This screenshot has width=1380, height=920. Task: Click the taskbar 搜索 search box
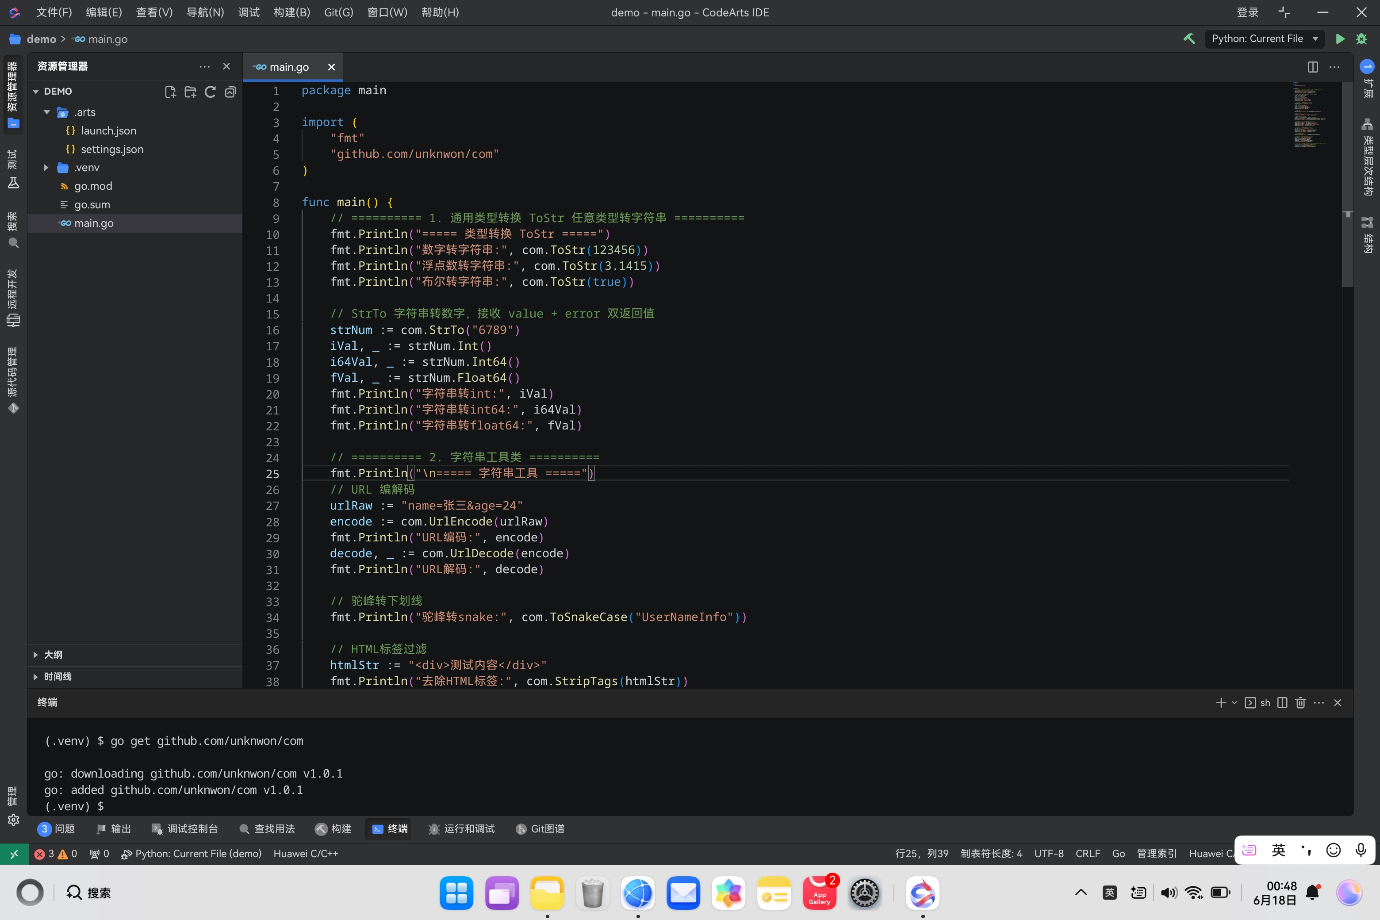click(x=88, y=893)
